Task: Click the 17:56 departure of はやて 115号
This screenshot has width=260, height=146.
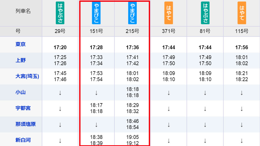Action: (242, 47)
